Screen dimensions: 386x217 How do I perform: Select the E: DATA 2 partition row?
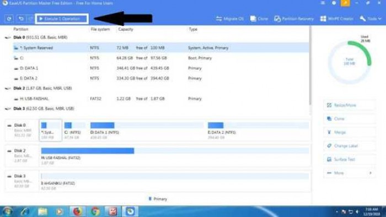tap(161, 78)
